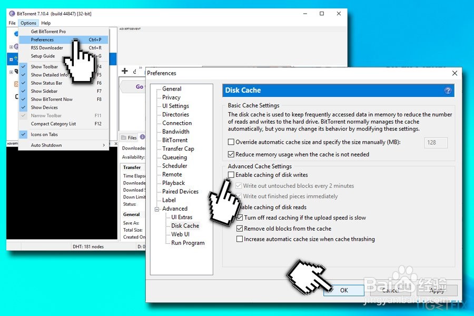This screenshot has height=316, width=474.
Task: Select Playback in preferences tree
Action: coord(173,183)
